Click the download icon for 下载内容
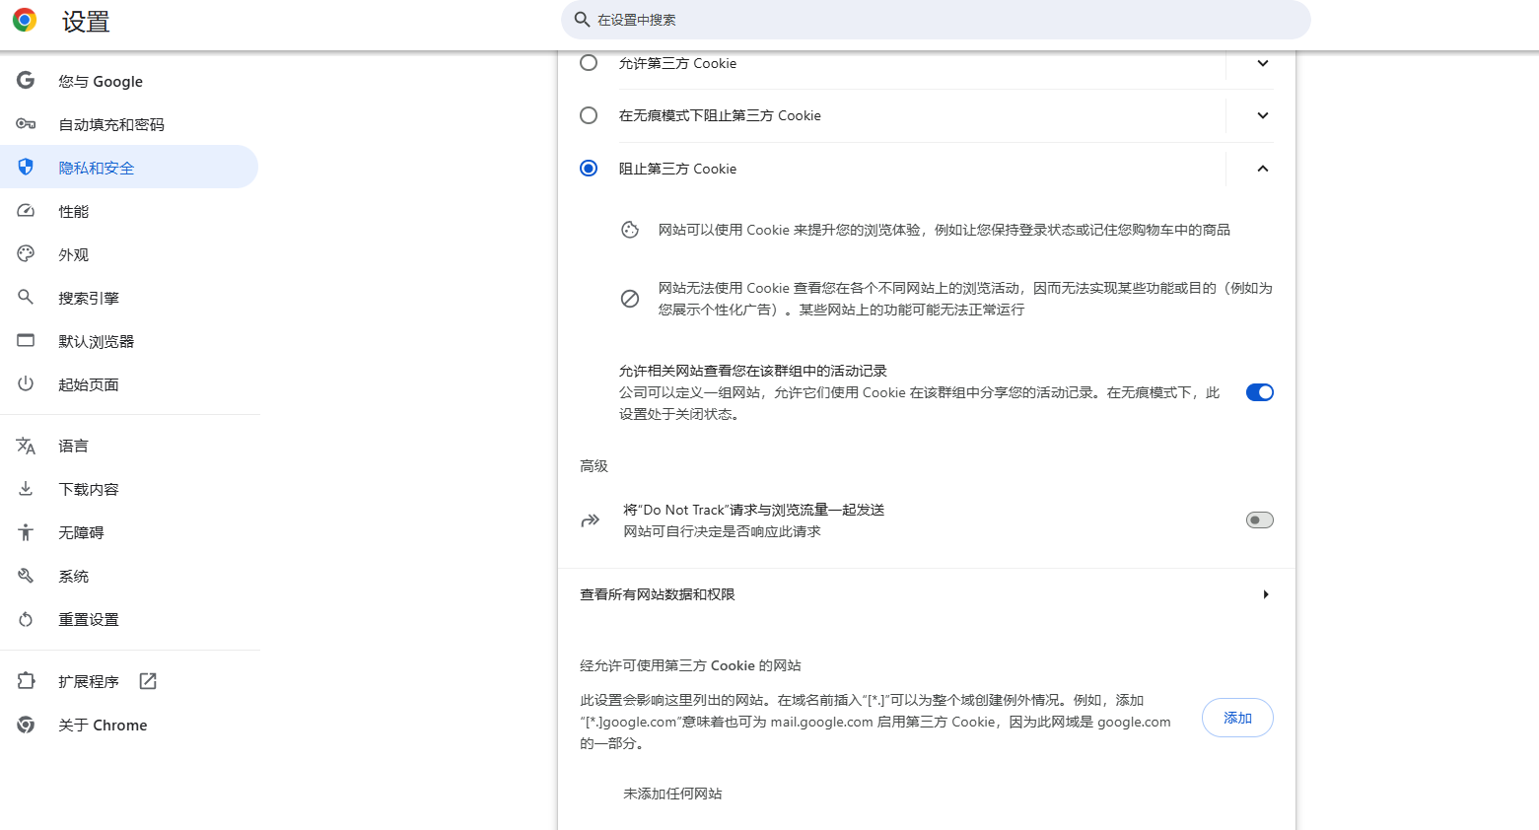The height and width of the screenshot is (830, 1539). [26, 489]
